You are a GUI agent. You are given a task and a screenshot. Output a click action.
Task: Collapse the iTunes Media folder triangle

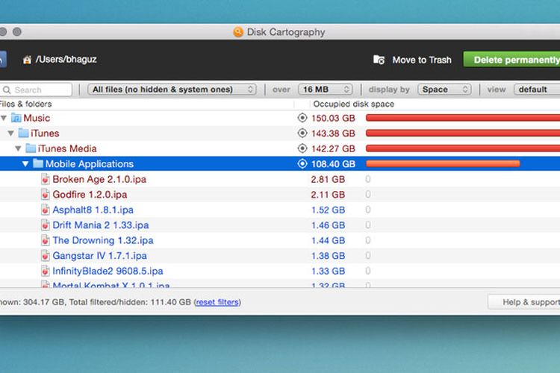tap(18, 148)
